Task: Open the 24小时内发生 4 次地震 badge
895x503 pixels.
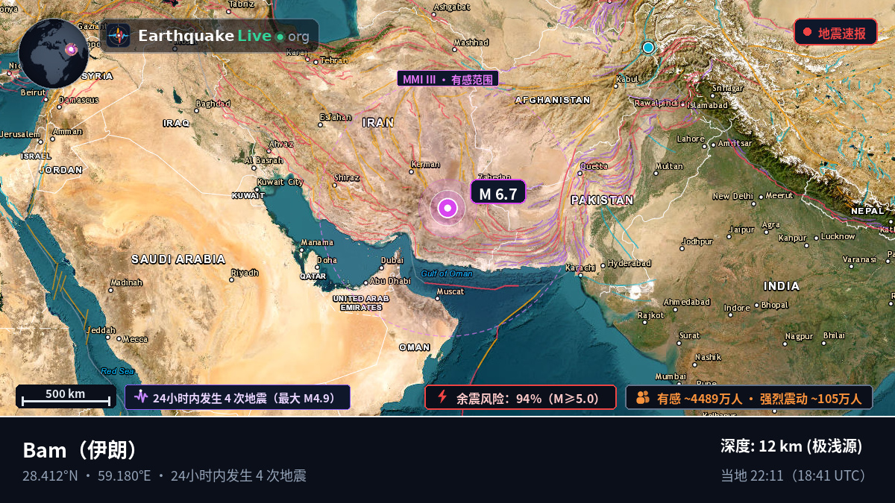Action: pos(237,397)
